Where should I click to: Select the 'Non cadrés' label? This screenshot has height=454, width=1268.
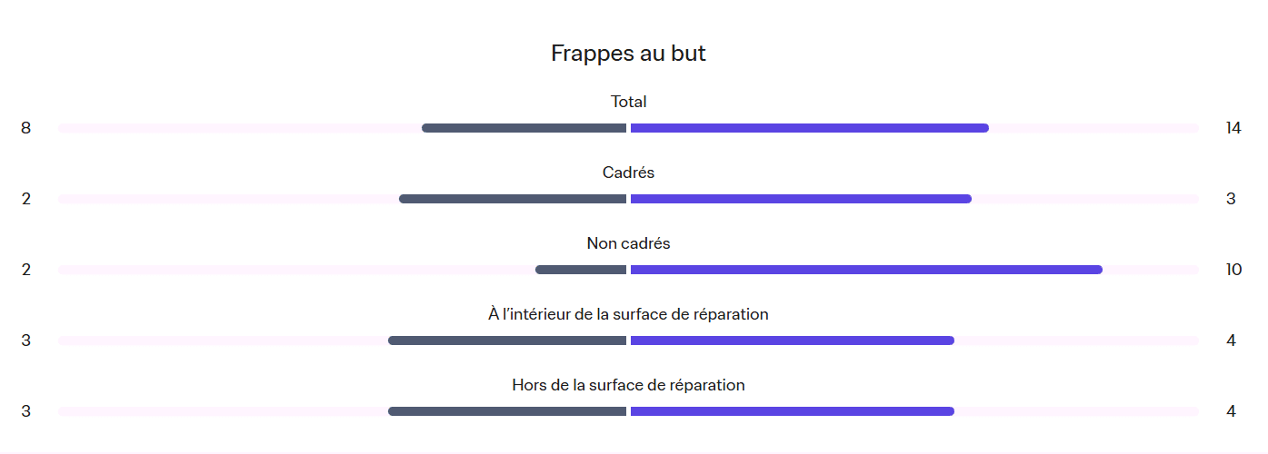(x=628, y=243)
